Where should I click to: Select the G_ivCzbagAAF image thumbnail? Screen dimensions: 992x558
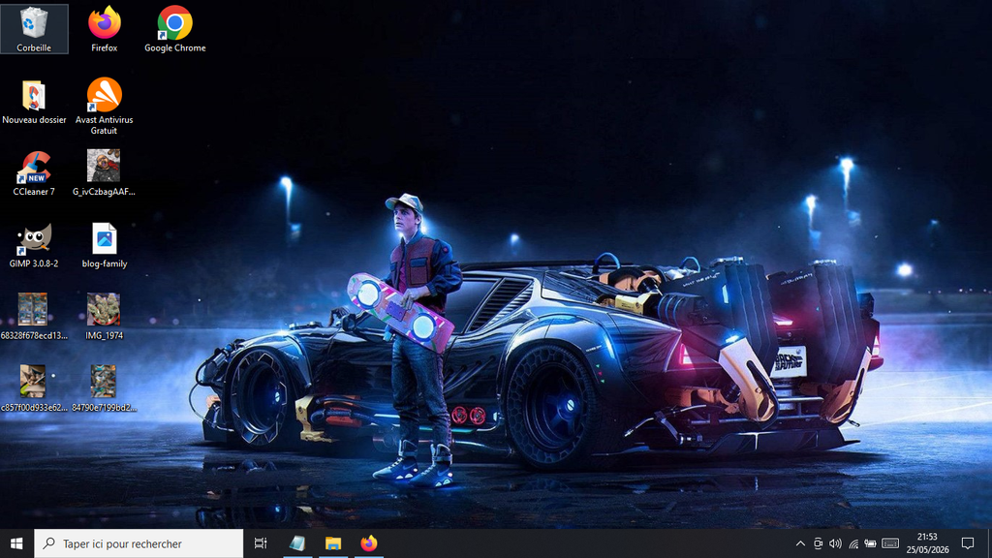pyautogui.click(x=104, y=173)
